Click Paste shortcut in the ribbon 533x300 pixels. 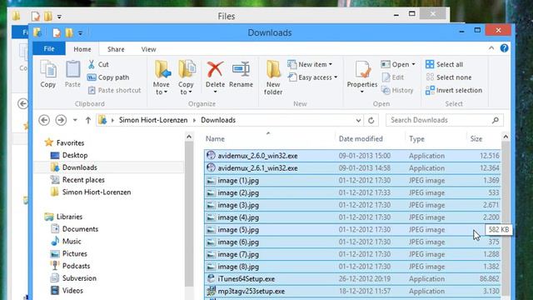tap(115, 90)
